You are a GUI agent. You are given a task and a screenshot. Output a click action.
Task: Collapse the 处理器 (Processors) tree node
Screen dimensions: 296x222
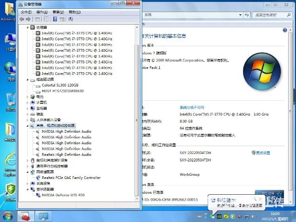pos(27,27)
